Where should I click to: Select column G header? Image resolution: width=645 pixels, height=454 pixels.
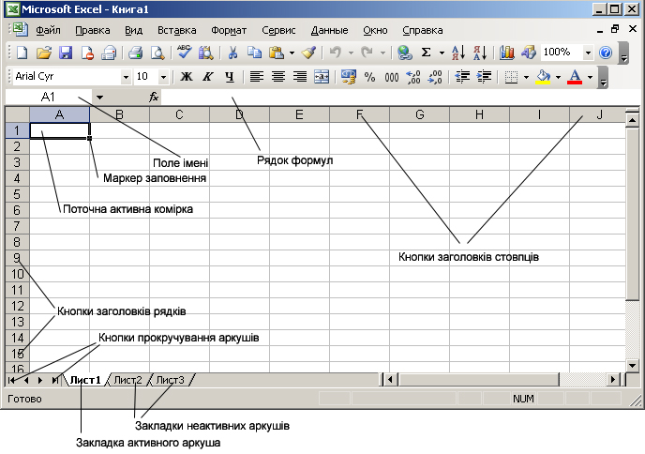420,114
